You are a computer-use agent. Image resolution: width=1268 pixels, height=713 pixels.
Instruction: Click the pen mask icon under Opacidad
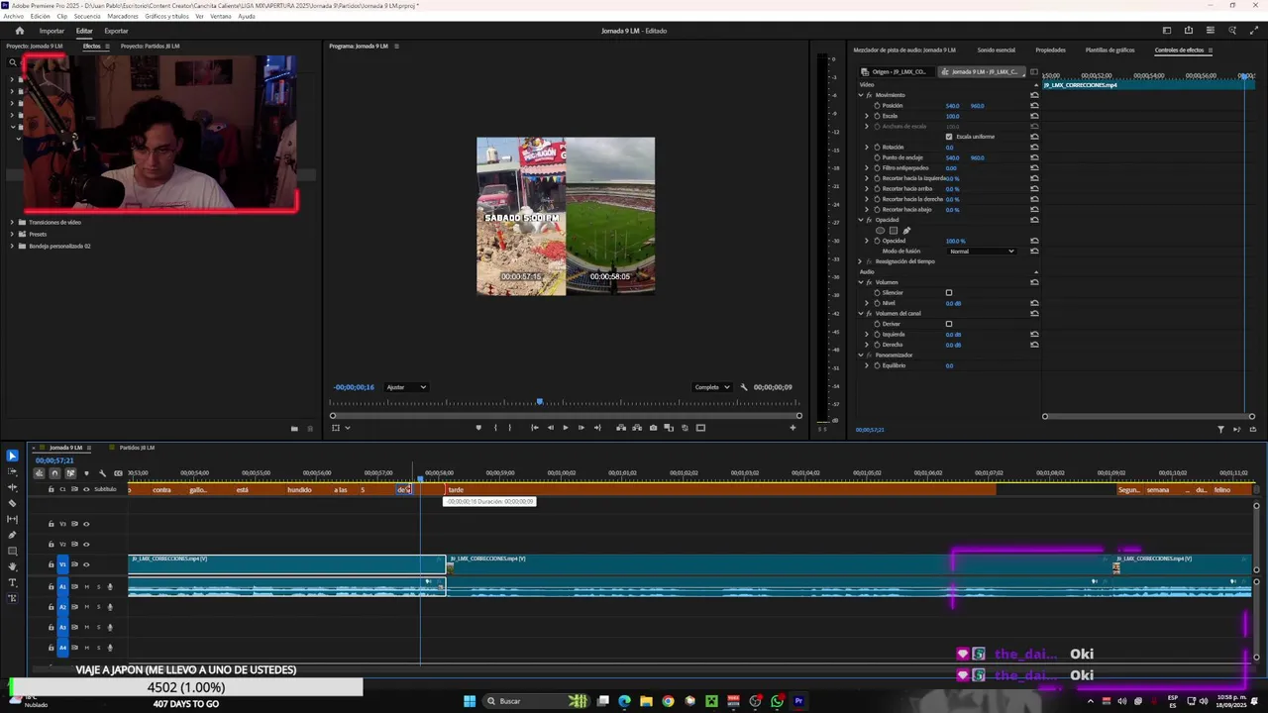point(905,231)
